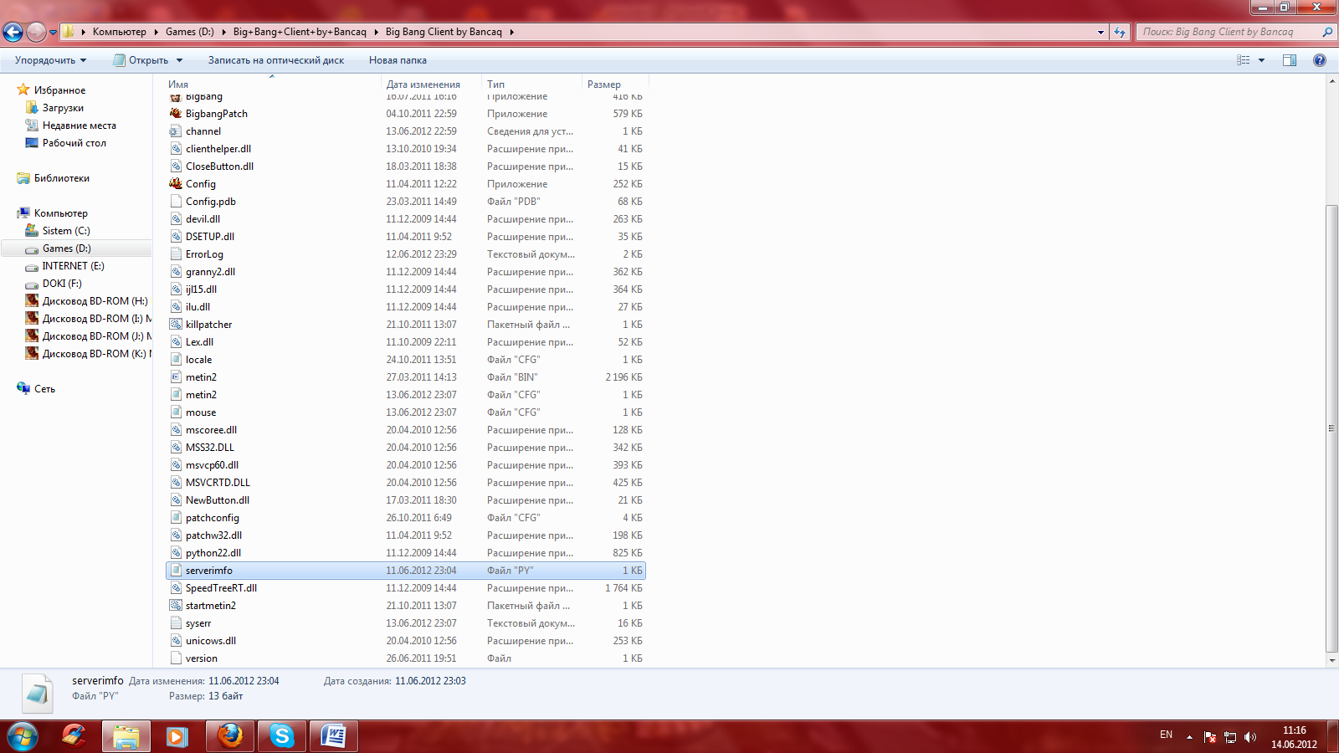Open the view options dropdown arrow
Image resolution: width=1339 pixels, height=753 pixels.
coord(1261,60)
